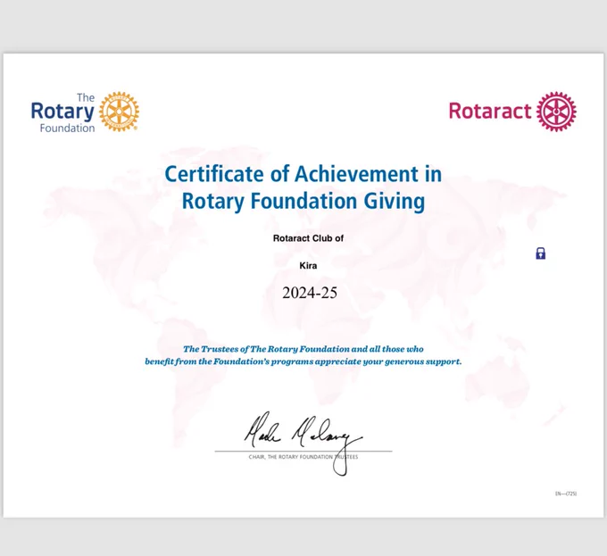Click 'Certificate of Achievement in' heading line
The image size is (607, 556).
click(303, 174)
